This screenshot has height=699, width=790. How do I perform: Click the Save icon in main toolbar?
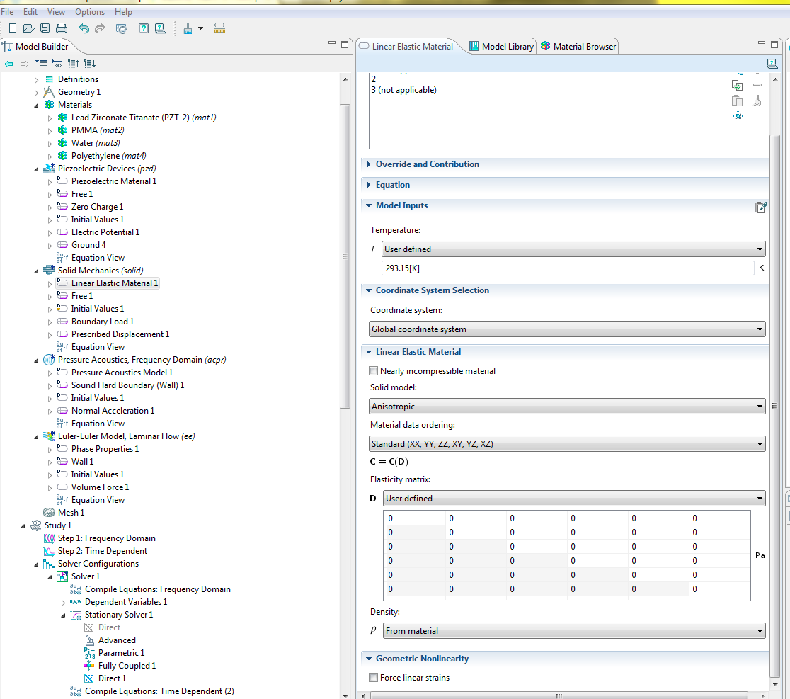[45, 28]
